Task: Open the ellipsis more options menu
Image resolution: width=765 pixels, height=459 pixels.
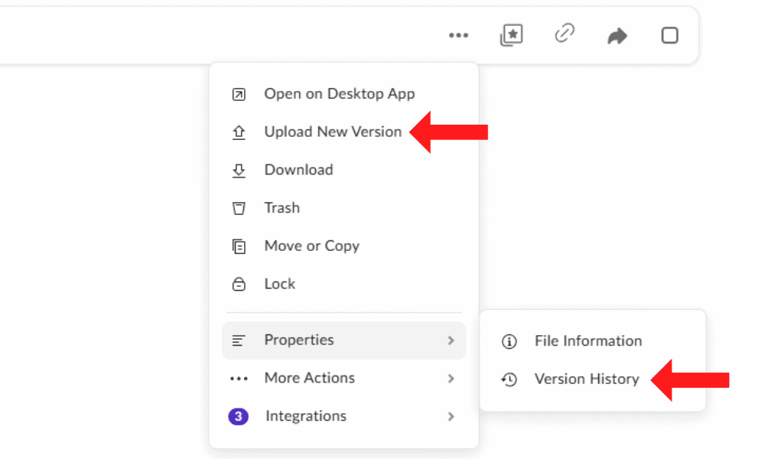Action: coord(458,35)
